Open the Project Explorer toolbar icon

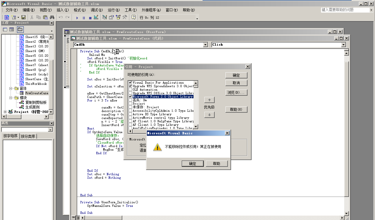point(104,17)
